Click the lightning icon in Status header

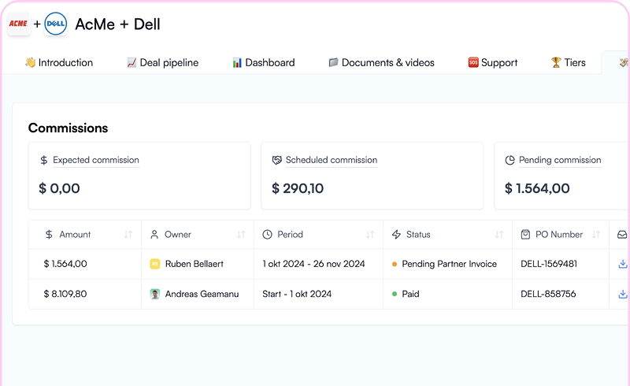pos(397,235)
